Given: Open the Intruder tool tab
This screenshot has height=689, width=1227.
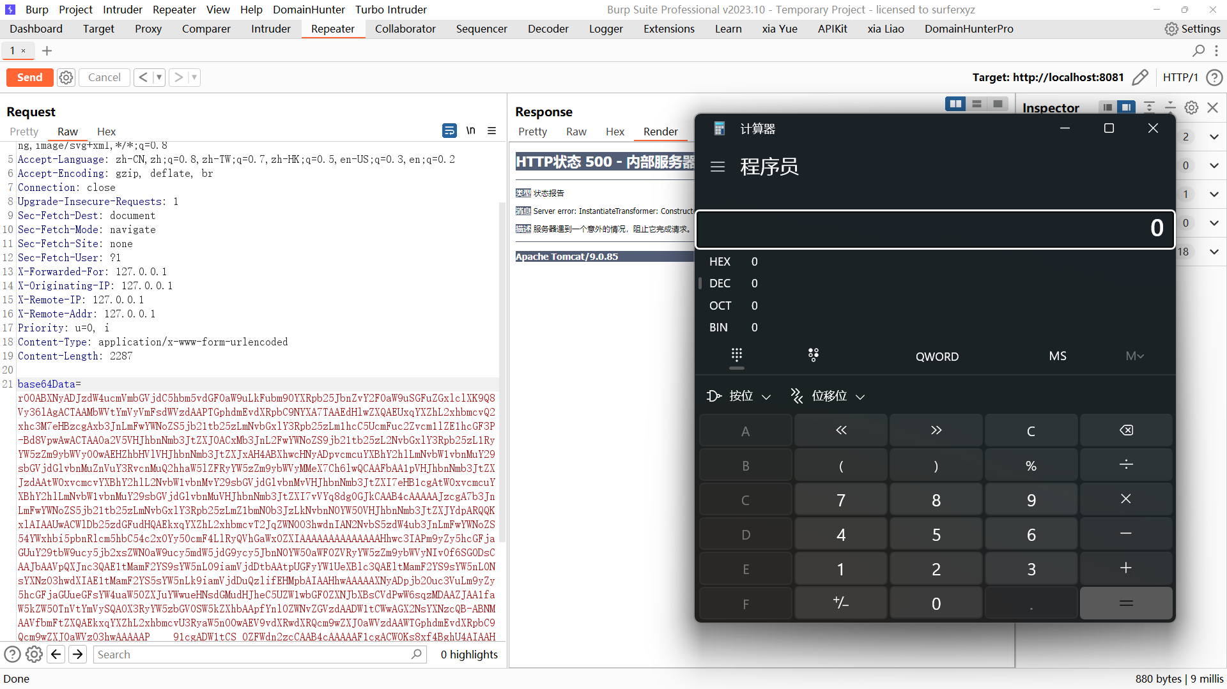Looking at the screenshot, I should [x=270, y=29].
